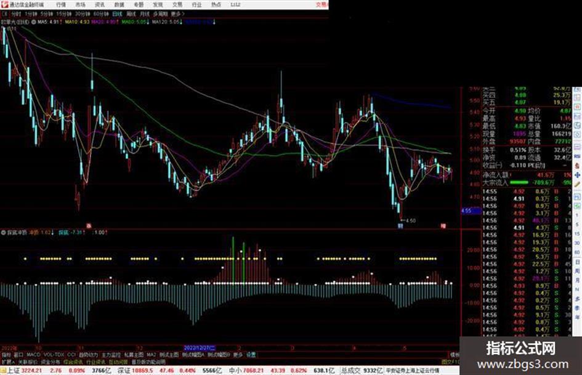Image resolution: width=582 pixels, height=375 pixels.
Task: Click the blue four-way arrow icon in sidebar
Action: (577, 175)
